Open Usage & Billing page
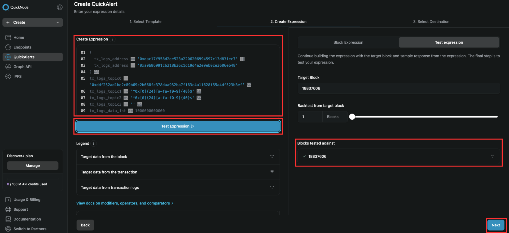This screenshot has width=509, height=233. [27, 200]
